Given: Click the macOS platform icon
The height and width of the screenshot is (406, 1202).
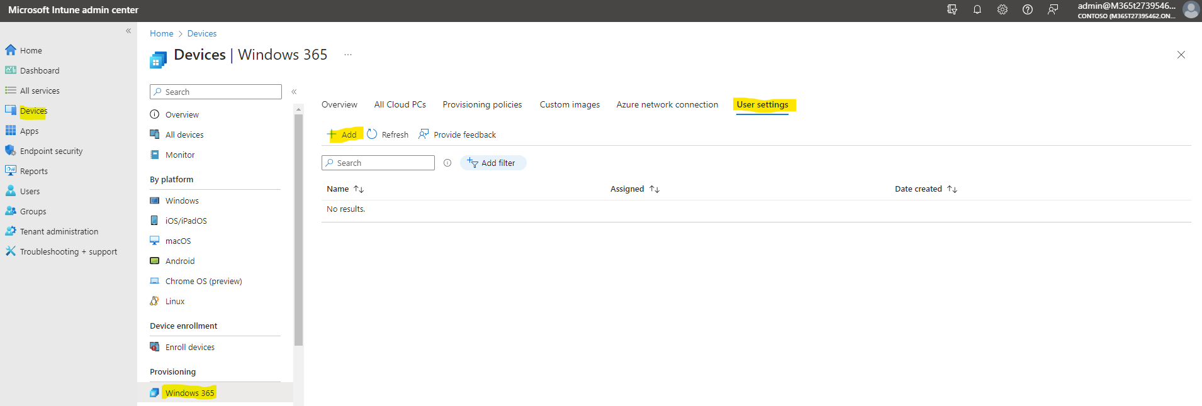Looking at the screenshot, I should (x=155, y=241).
